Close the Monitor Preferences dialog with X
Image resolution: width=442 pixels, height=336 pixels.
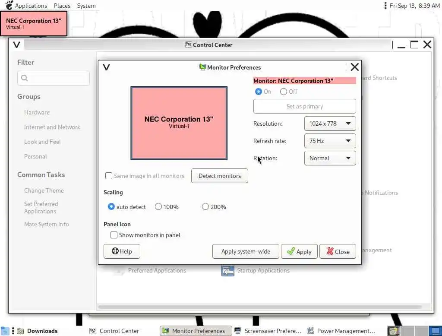[x=355, y=67]
